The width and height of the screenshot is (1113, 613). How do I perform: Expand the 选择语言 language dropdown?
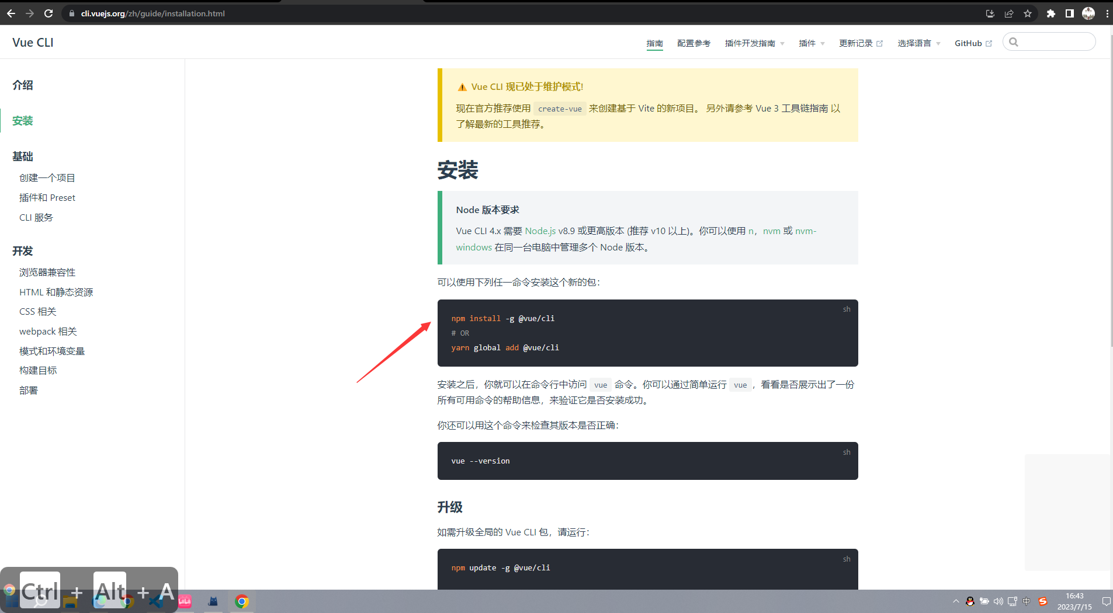(x=918, y=43)
